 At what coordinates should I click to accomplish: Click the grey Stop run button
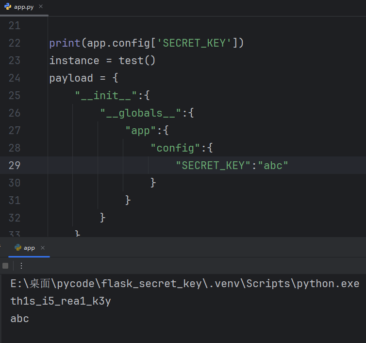coord(5,266)
